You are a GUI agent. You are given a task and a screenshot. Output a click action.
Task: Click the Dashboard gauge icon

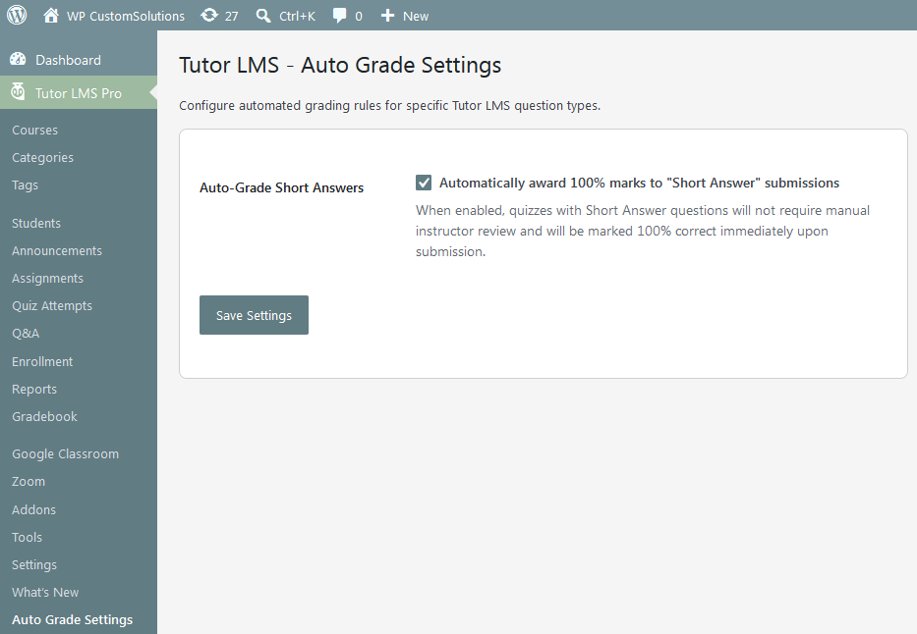(18, 59)
